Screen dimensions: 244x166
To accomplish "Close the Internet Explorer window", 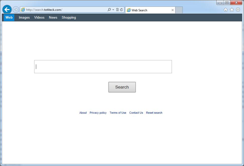I will tap(236, 3).
